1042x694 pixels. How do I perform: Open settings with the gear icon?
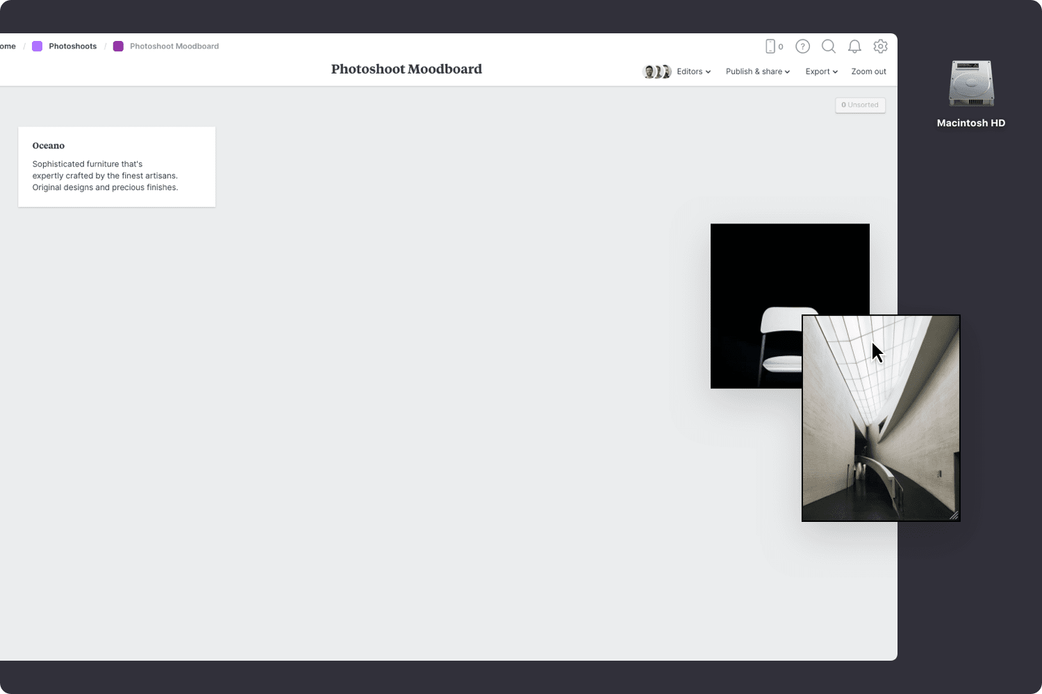[880, 46]
